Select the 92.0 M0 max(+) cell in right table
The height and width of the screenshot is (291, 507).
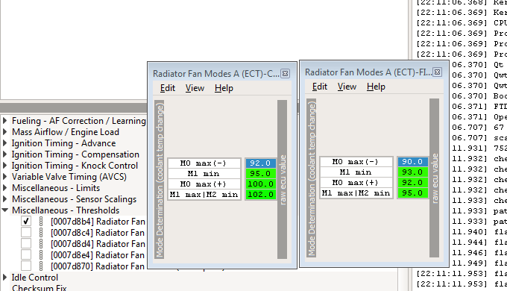coord(412,182)
